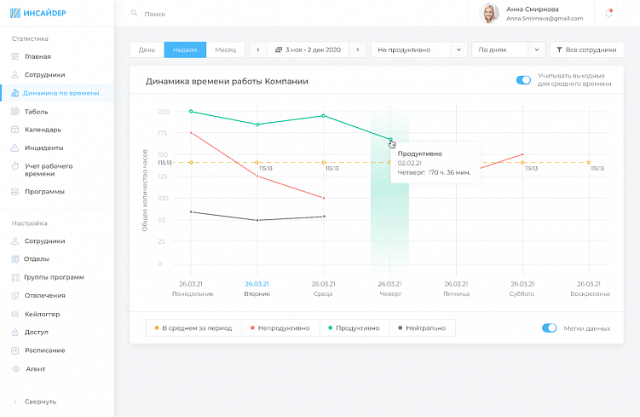Toggle Непродуктивно series in legend
640x417 pixels.
click(280, 328)
